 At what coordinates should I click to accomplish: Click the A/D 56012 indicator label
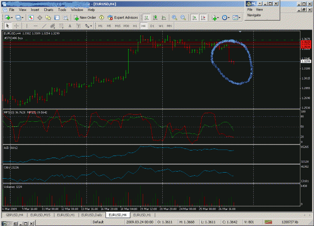tap(11, 147)
